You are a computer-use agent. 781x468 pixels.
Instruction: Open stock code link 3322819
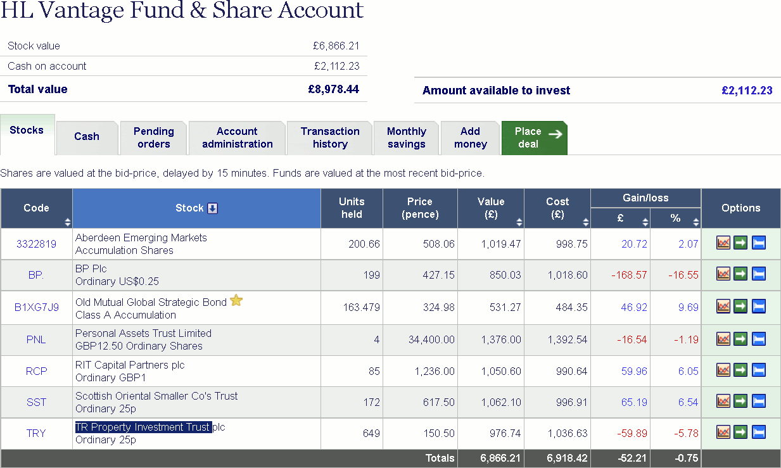click(36, 244)
